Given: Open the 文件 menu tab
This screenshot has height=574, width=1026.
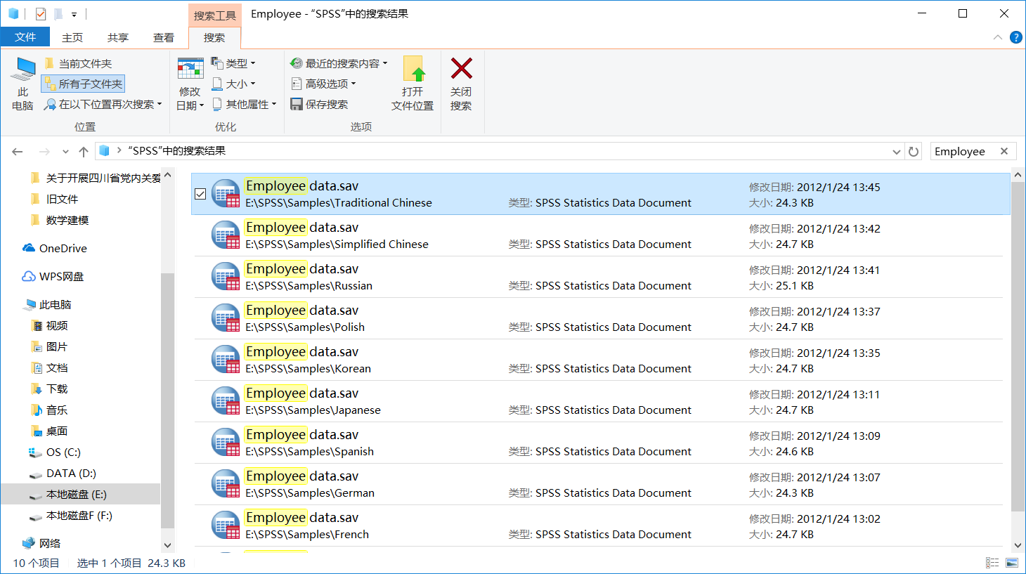Looking at the screenshot, I should [x=25, y=37].
